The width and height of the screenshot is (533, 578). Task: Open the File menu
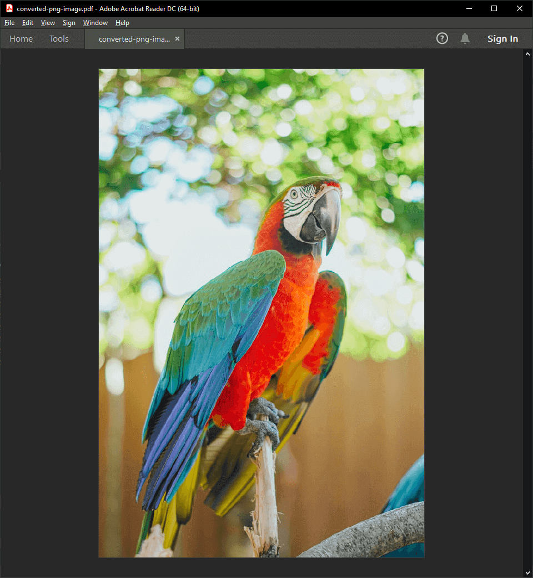coord(9,23)
